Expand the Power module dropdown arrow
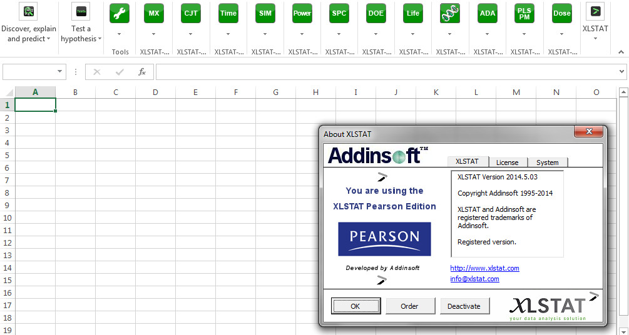Screen dimensions: 629x335 [x=302, y=34]
